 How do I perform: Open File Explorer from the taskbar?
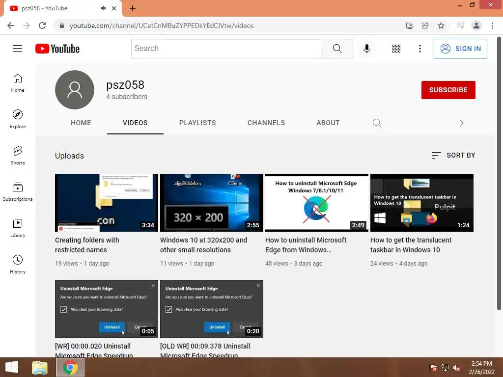(40, 367)
